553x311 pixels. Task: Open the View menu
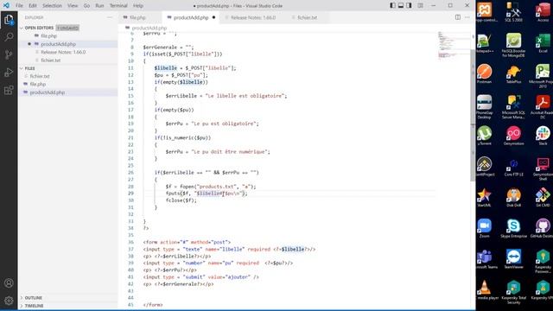73,6
